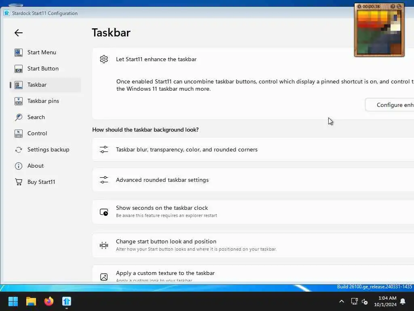Image resolution: width=414 pixels, height=311 pixels.
Task: Click the Taskbar sidebar icon
Action: coord(19,85)
